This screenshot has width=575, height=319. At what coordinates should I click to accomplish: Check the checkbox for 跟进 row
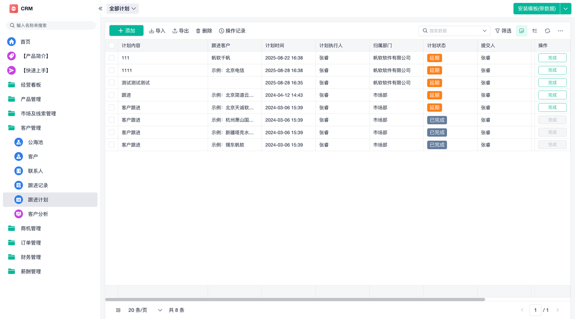[112, 95]
